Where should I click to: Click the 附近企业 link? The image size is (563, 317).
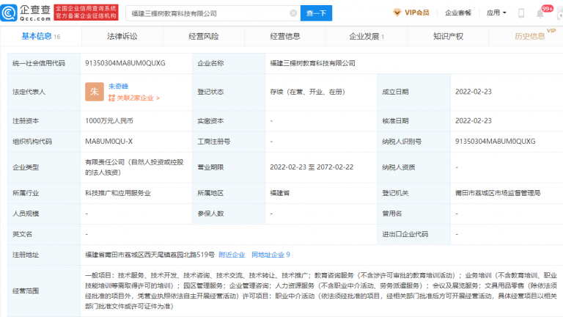coord(232,255)
